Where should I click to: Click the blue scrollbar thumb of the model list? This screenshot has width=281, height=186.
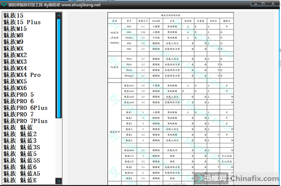(59, 68)
